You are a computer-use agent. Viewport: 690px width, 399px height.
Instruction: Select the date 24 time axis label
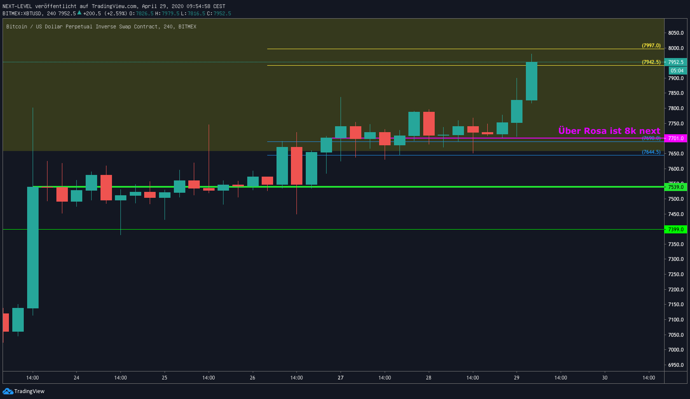pos(76,377)
